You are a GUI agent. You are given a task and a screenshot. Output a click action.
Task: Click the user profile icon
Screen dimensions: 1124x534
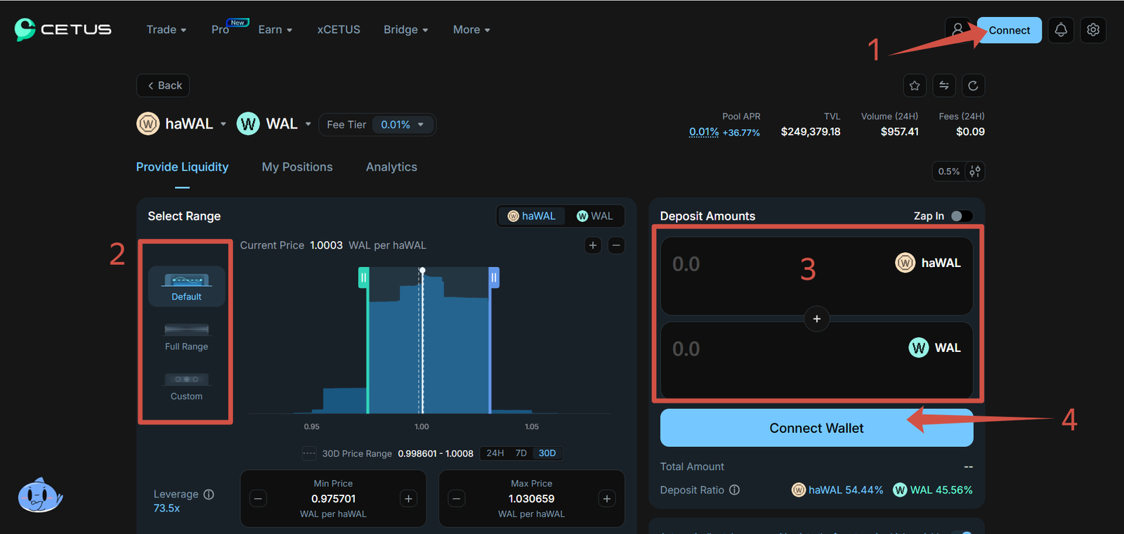pos(958,30)
